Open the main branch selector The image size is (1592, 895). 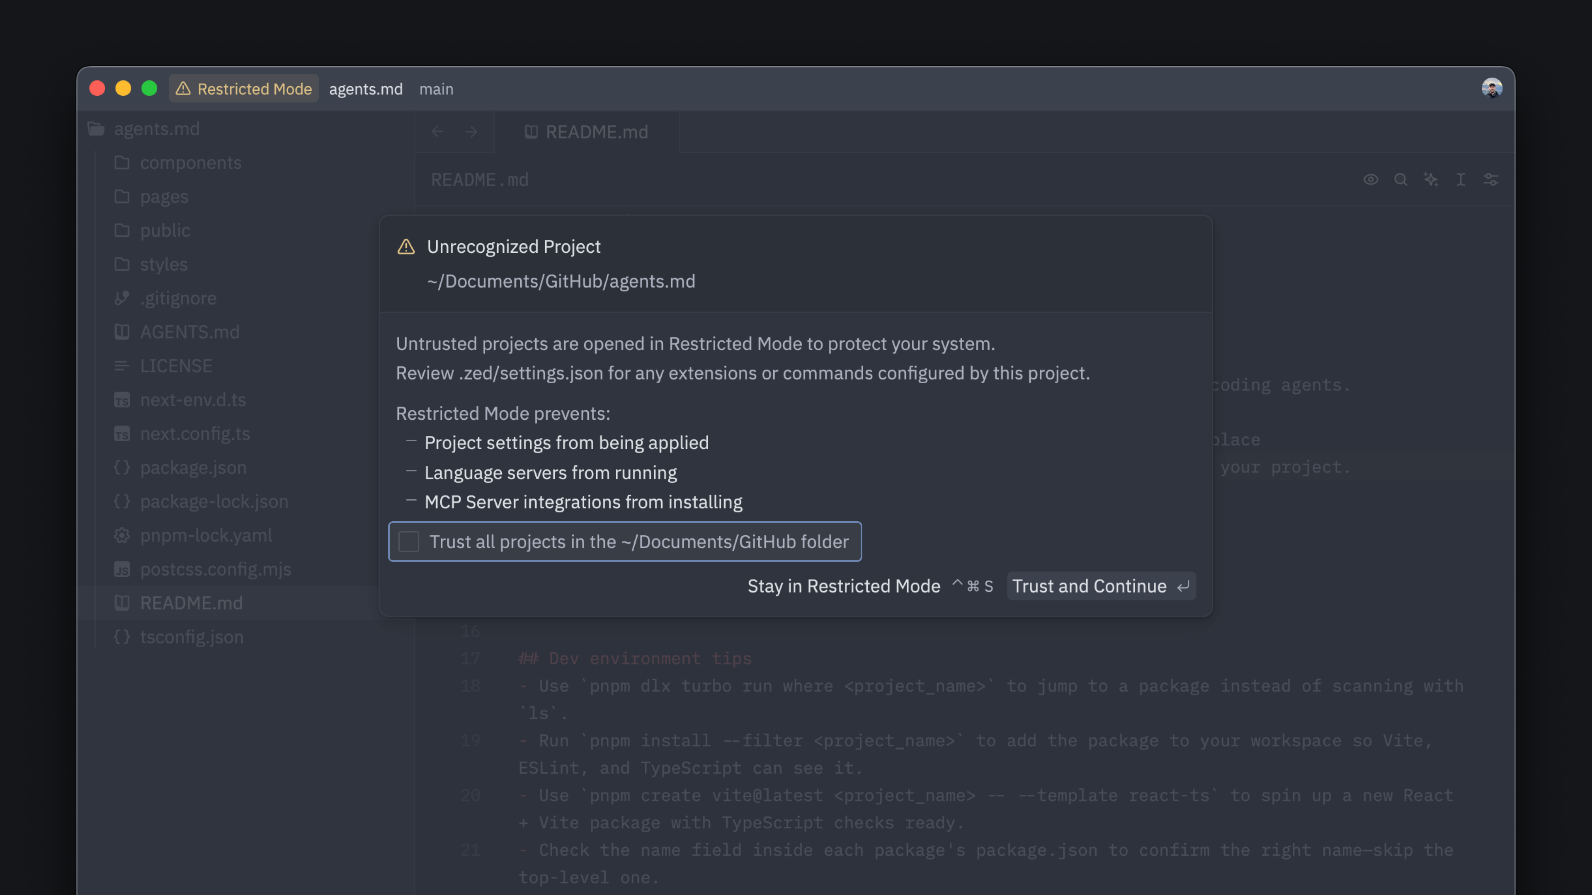tap(436, 89)
